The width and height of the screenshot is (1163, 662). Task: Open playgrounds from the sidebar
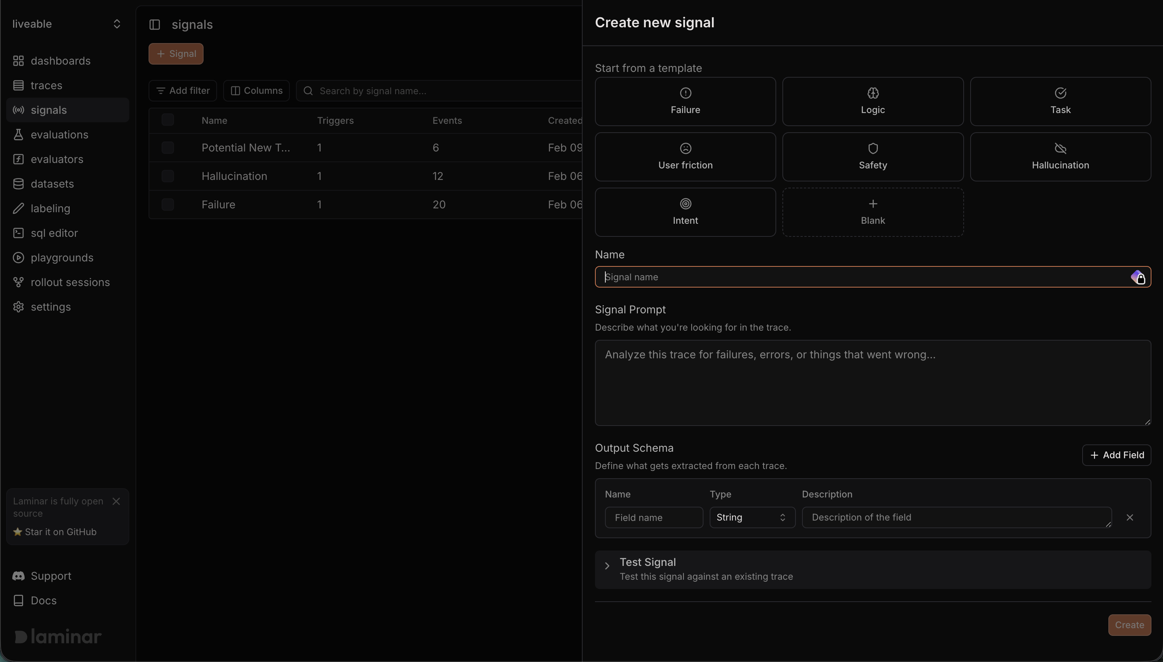coord(62,257)
